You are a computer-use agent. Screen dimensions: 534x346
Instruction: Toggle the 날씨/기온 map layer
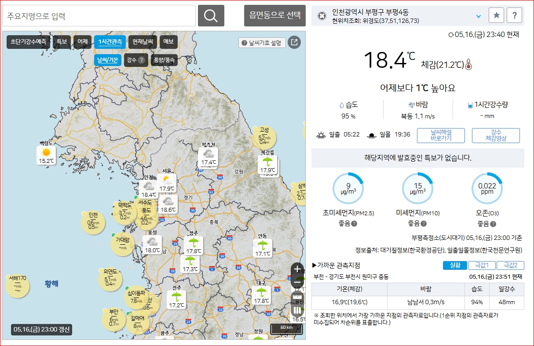pyautogui.click(x=108, y=60)
